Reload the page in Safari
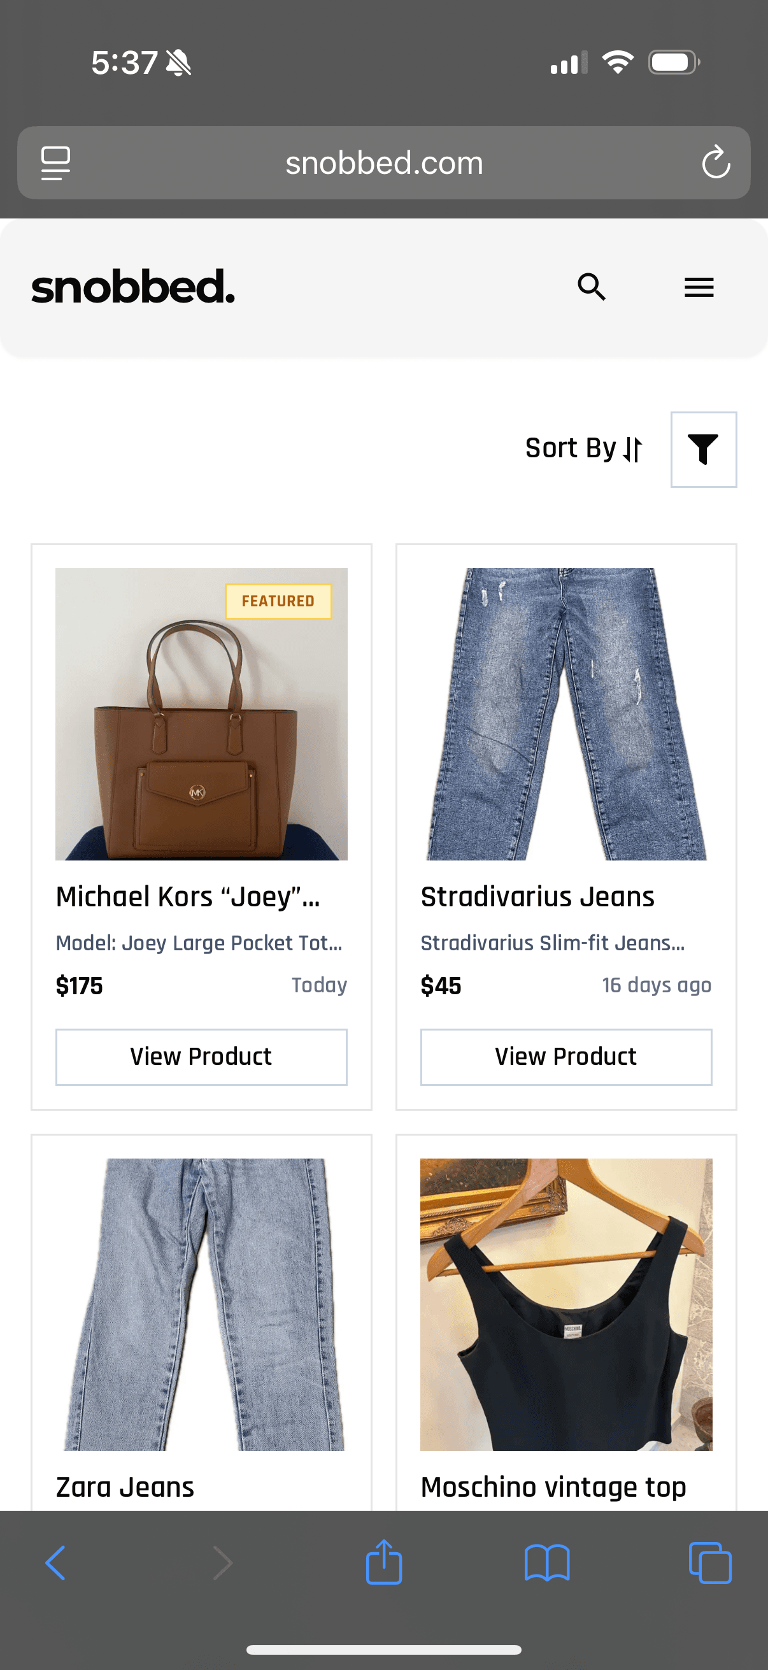The height and width of the screenshot is (1670, 768). (x=716, y=162)
